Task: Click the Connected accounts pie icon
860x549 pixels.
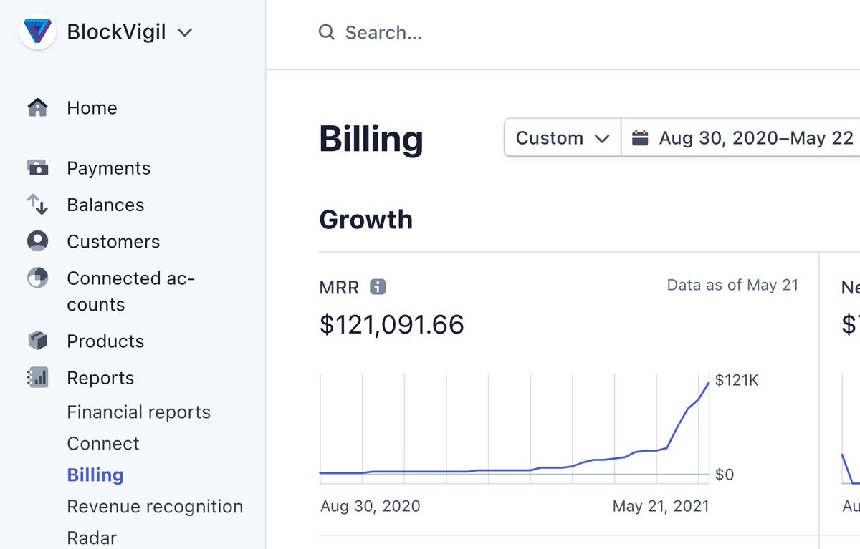Action: [37, 278]
